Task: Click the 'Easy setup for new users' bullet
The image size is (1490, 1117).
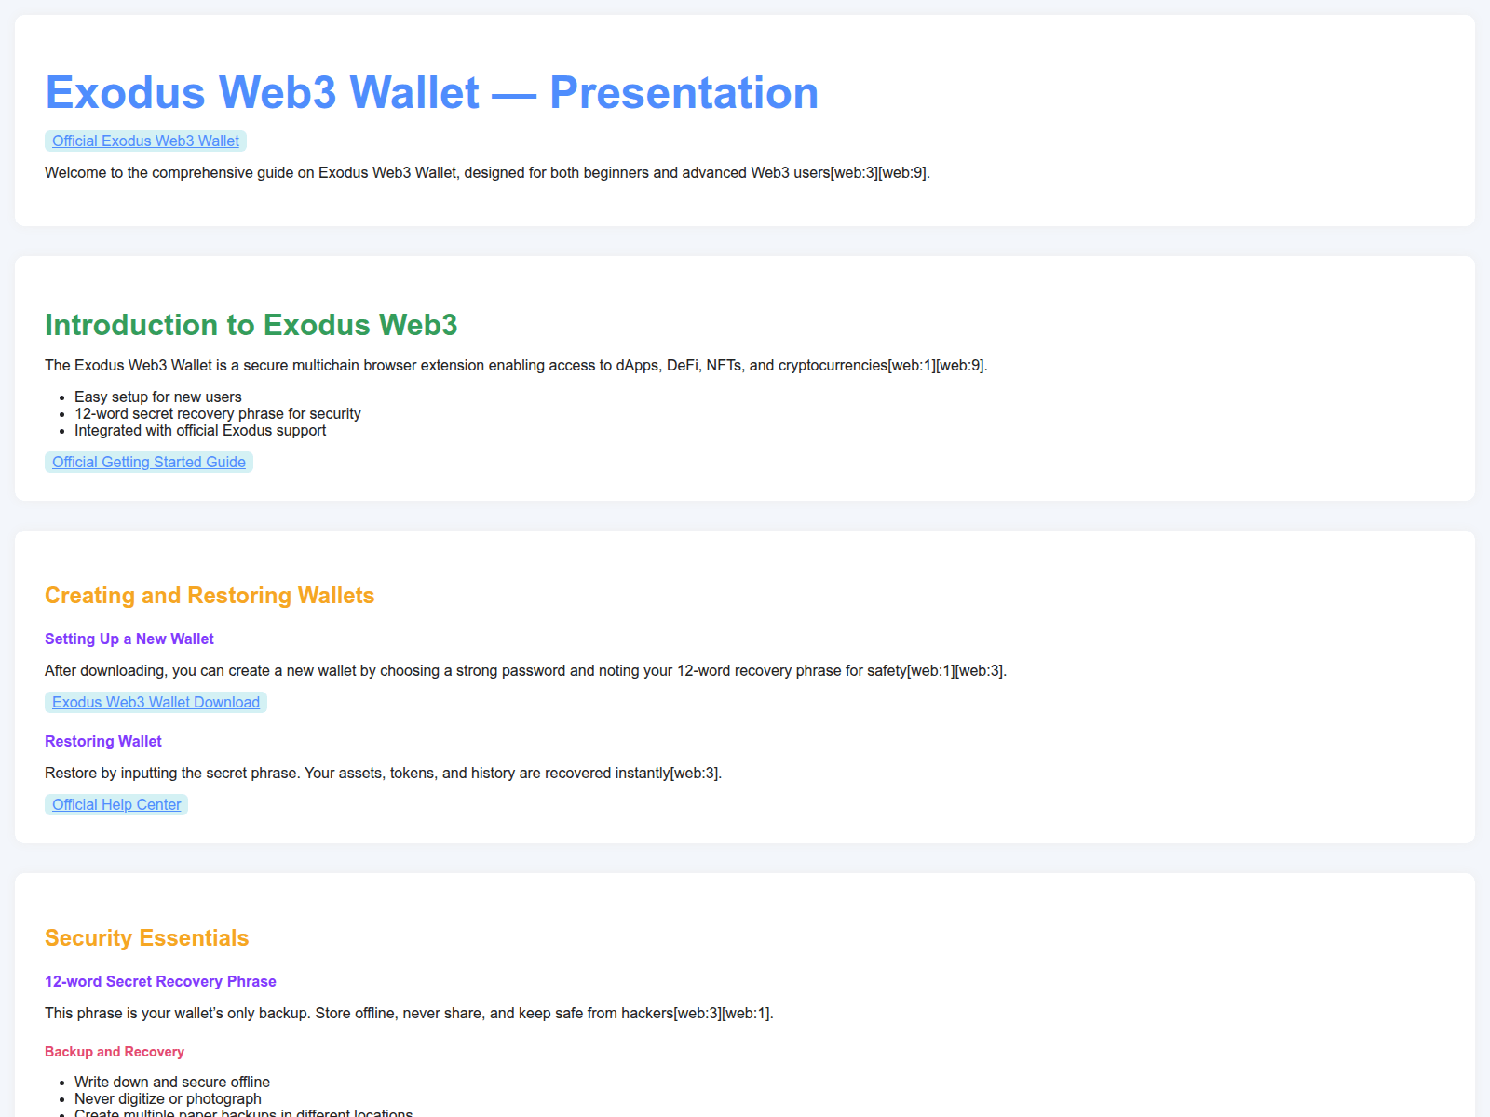Action: pyautogui.click(x=158, y=397)
